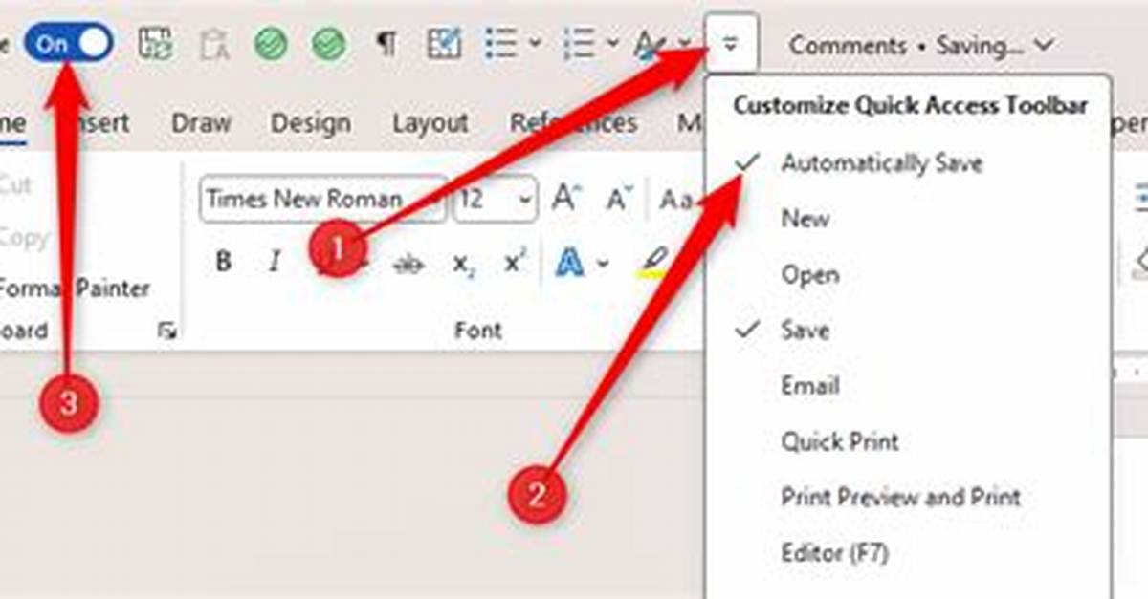
Task: Toggle Strikethrough formatting
Action: (x=408, y=264)
